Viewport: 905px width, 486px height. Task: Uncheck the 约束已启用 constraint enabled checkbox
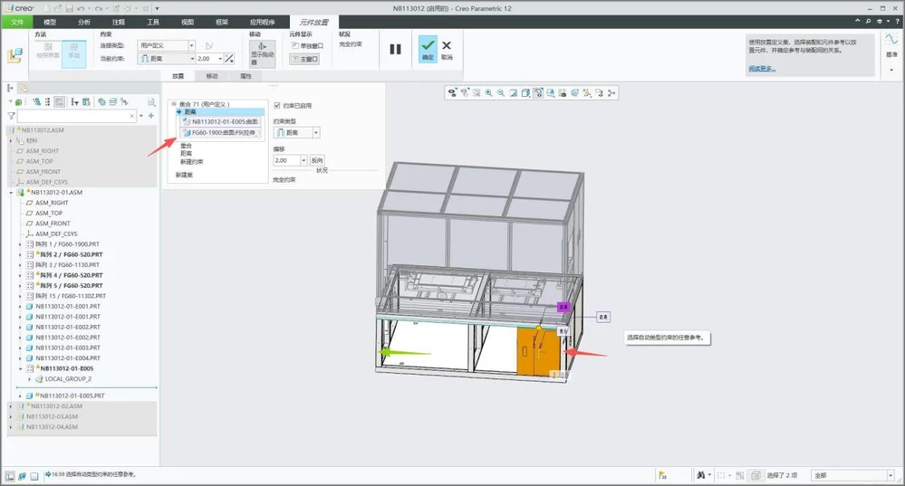tap(277, 106)
